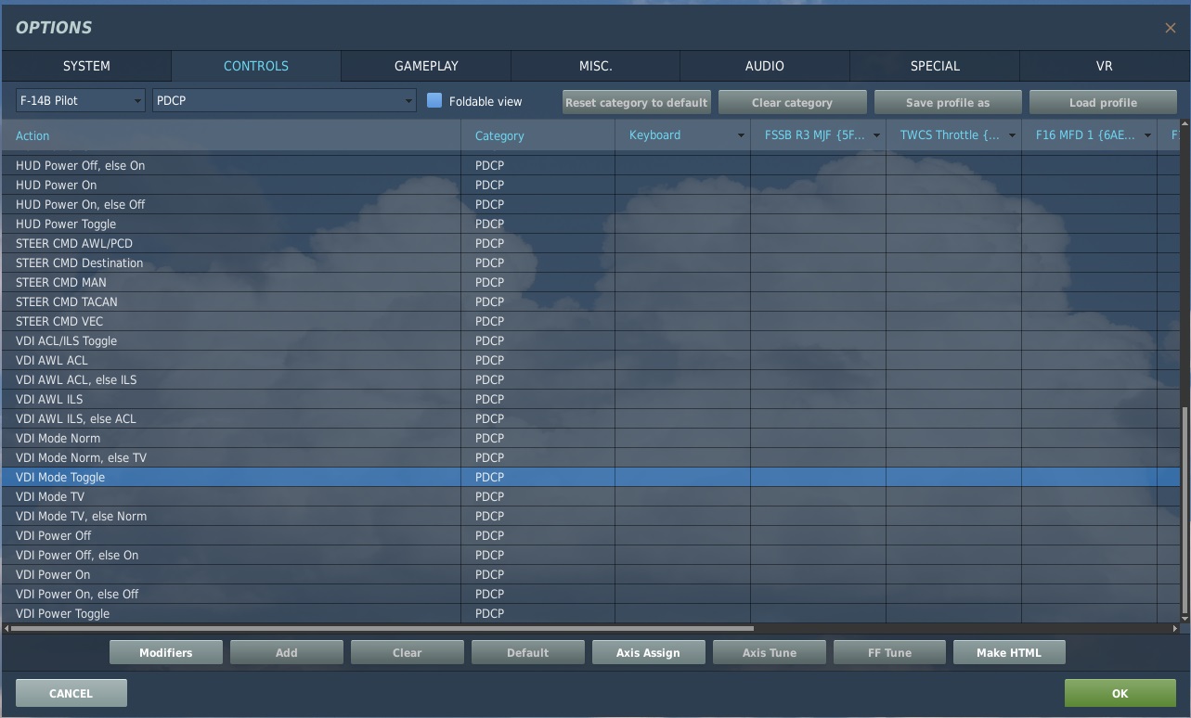Click the Keyboard cell for VDI Mode Toggle

(682, 477)
